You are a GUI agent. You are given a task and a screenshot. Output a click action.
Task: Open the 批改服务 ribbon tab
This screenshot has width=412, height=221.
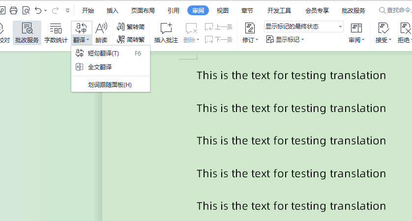pos(353,10)
